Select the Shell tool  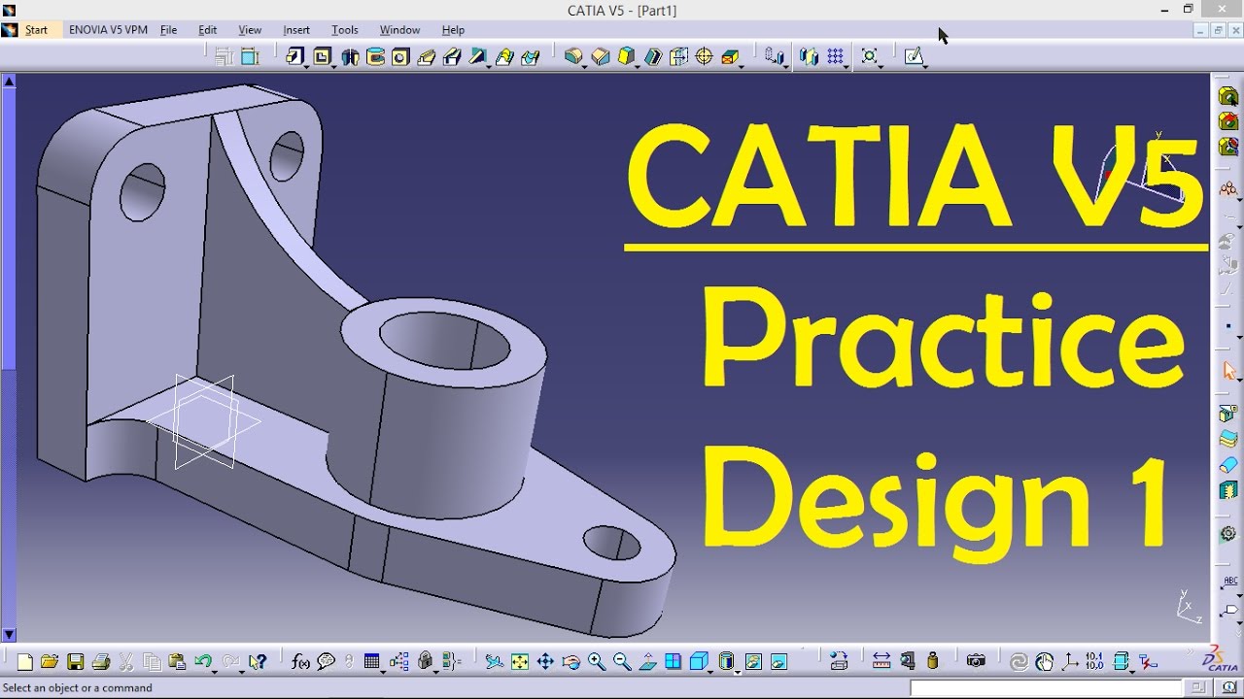653,56
